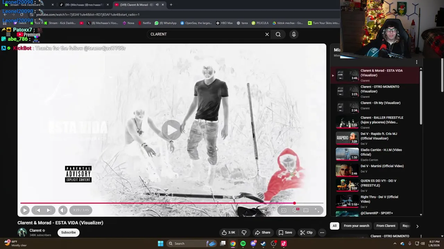
Task: Open the Mix playlist options menu
Action: click(x=417, y=62)
